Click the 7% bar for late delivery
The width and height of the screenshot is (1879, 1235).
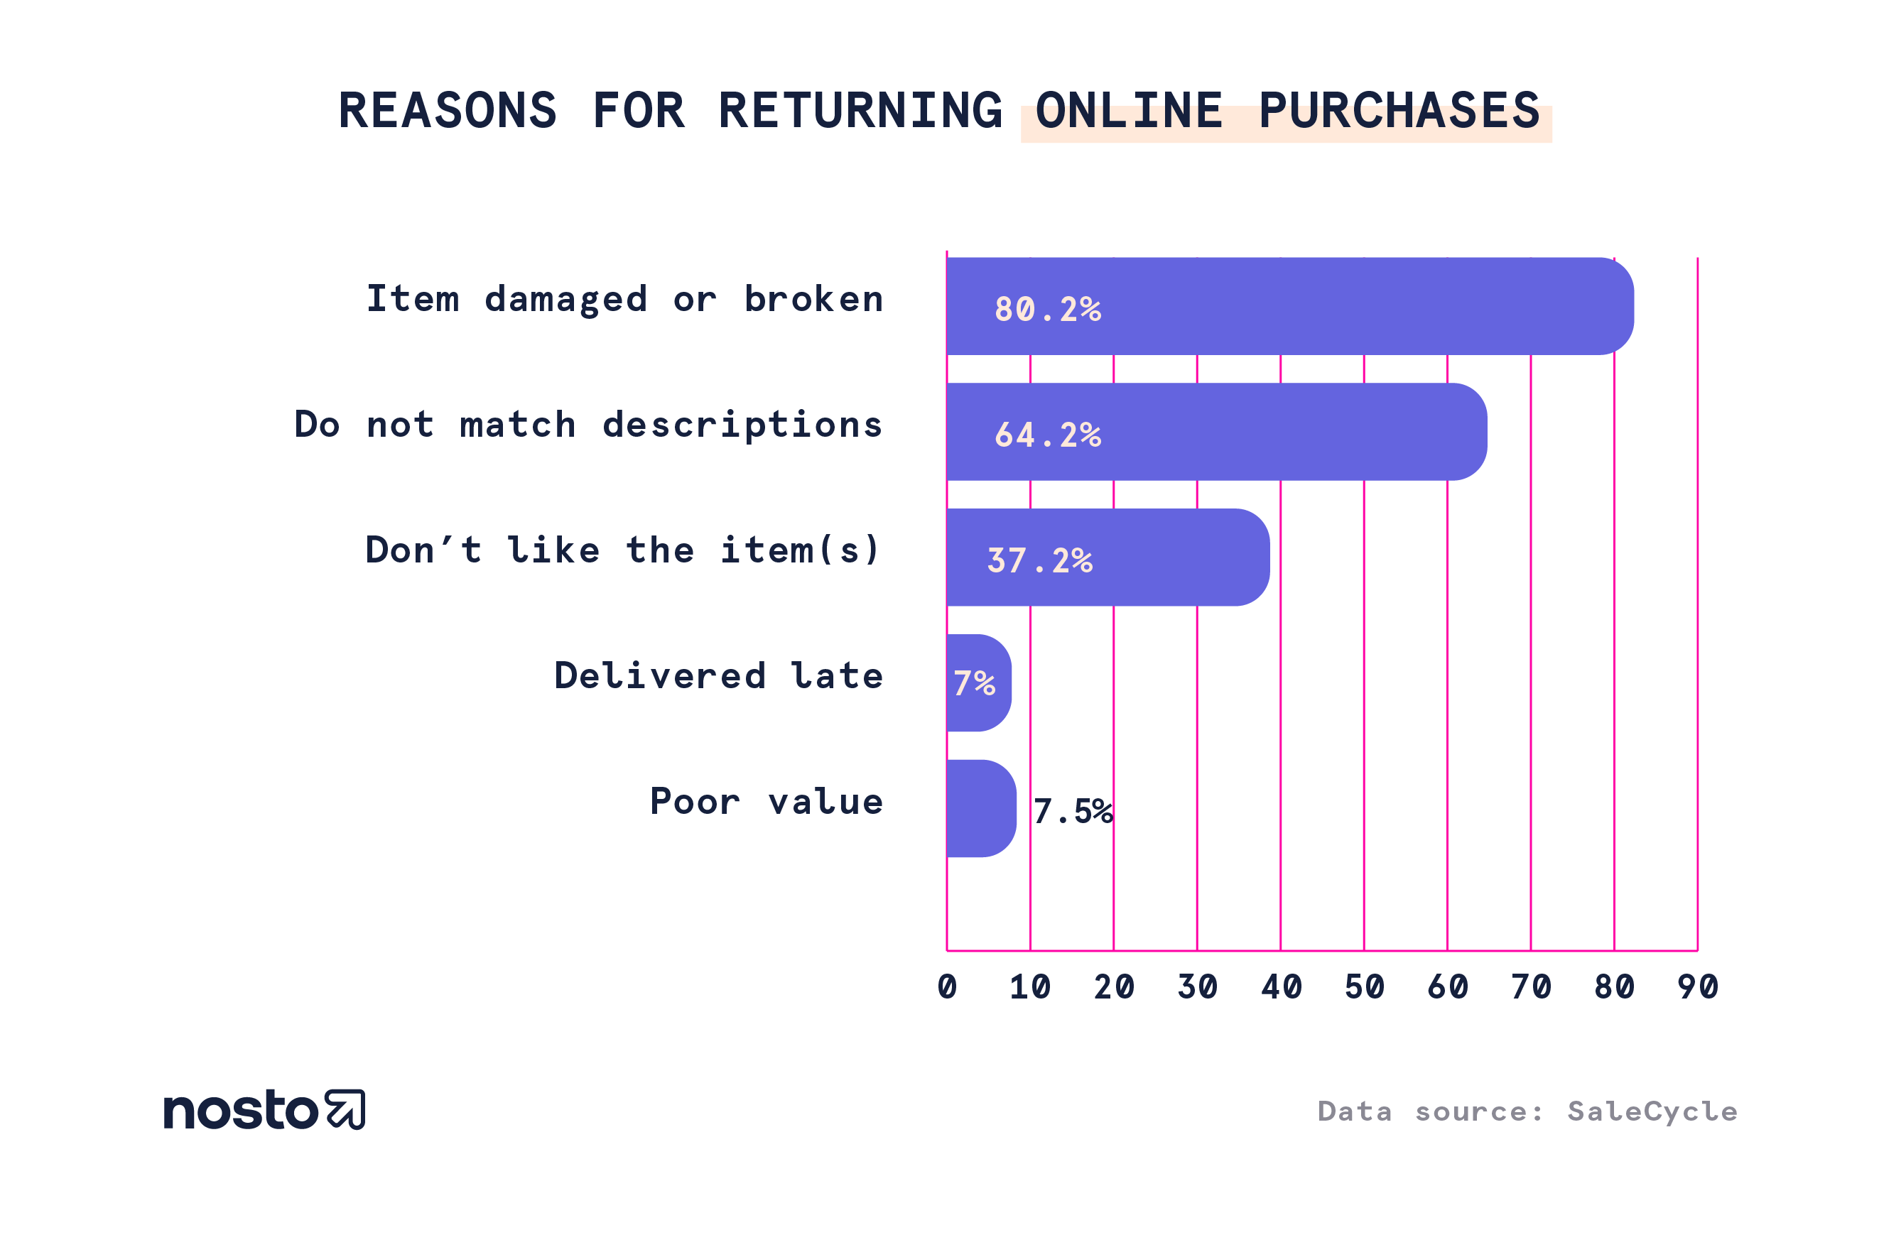tap(970, 678)
